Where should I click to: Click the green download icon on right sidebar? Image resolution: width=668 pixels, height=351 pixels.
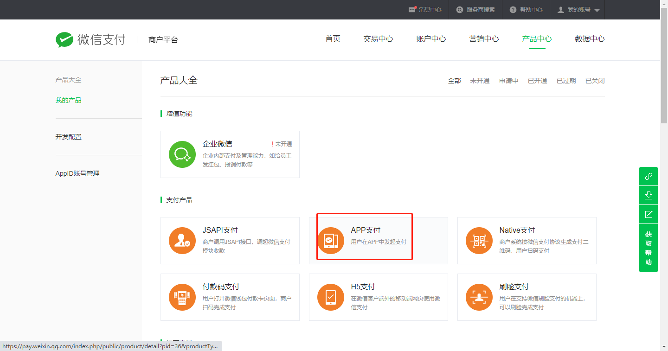click(649, 195)
